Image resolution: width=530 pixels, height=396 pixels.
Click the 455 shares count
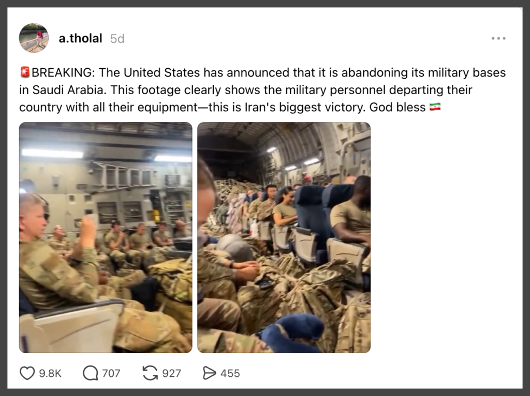230,373
